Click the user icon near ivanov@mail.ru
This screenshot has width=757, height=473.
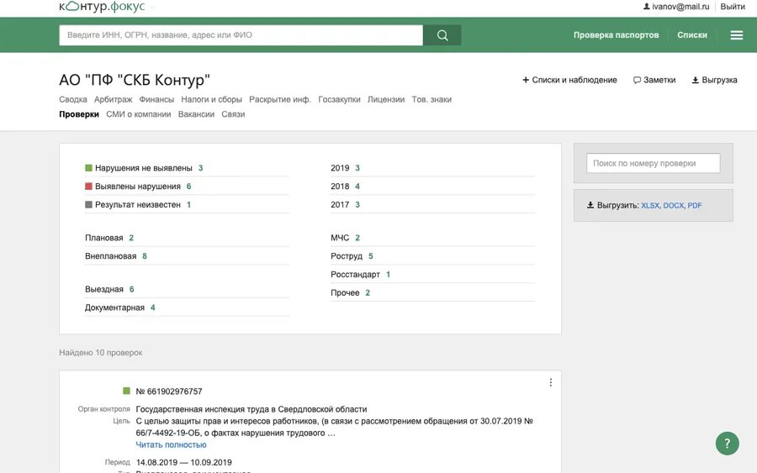647,7
